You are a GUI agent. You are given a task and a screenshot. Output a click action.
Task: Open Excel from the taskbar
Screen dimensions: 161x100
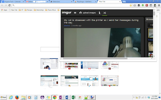coord(74,97)
